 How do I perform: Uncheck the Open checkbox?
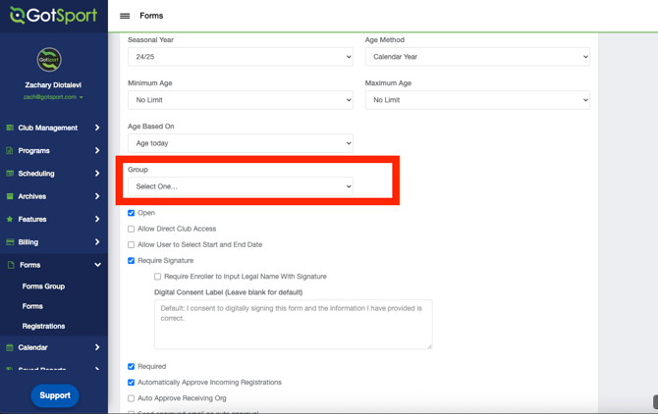coord(131,213)
